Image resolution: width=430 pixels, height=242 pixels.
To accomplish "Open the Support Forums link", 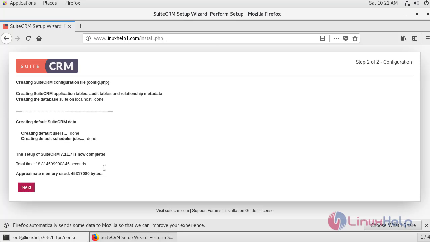I will (x=207, y=211).
